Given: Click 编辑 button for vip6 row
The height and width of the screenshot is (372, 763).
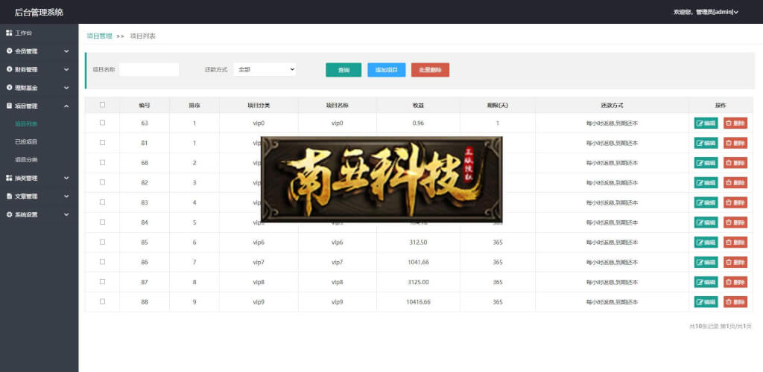Looking at the screenshot, I should (706, 243).
